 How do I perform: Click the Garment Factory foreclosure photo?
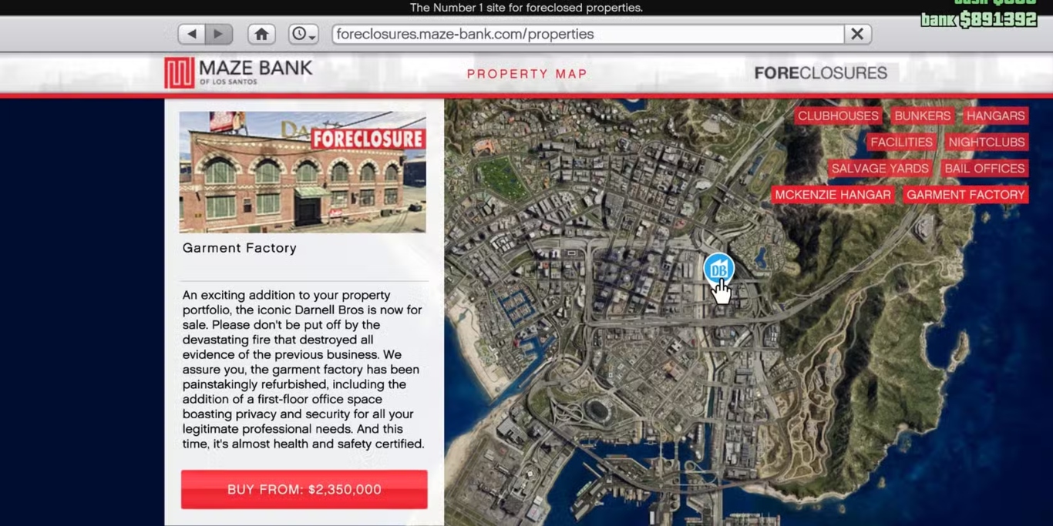click(302, 172)
